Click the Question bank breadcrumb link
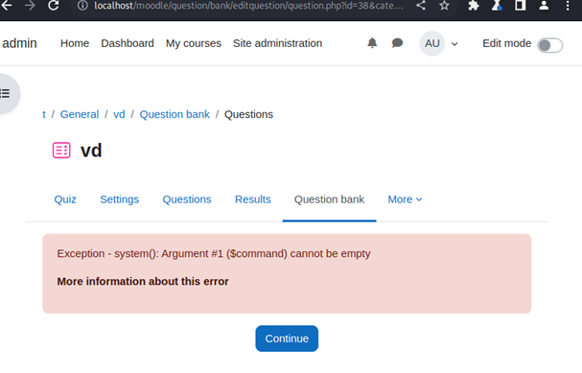Screen dimensions: 582x373 175,114
